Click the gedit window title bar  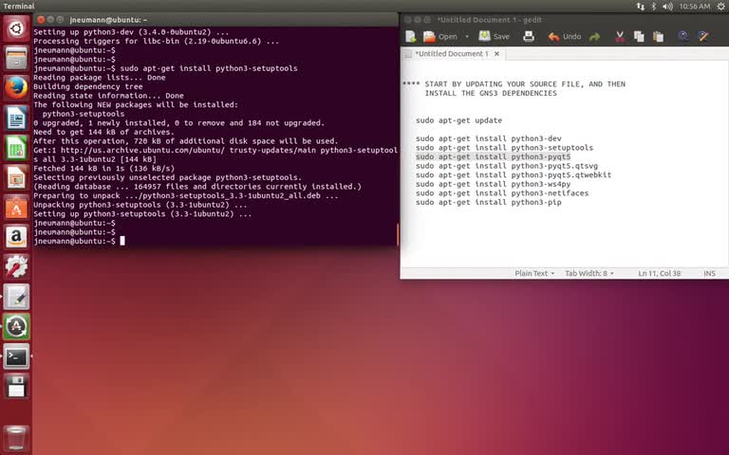564,20
